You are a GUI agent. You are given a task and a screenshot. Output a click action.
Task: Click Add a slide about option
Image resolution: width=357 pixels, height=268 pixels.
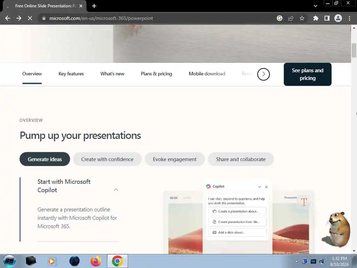pos(237,232)
